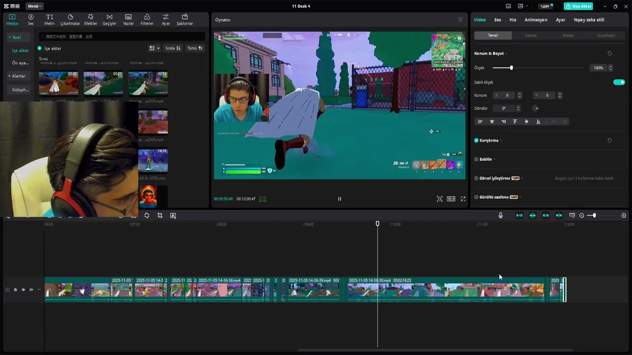Switch to the Animasyon tab
Screen dimensions: 632x355
tap(536, 20)
